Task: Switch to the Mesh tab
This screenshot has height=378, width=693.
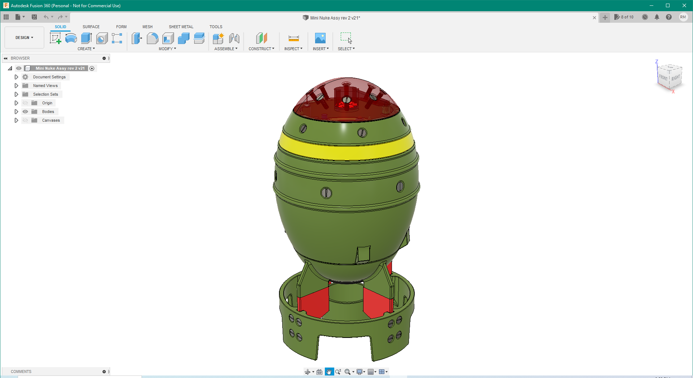Action: 147,27
